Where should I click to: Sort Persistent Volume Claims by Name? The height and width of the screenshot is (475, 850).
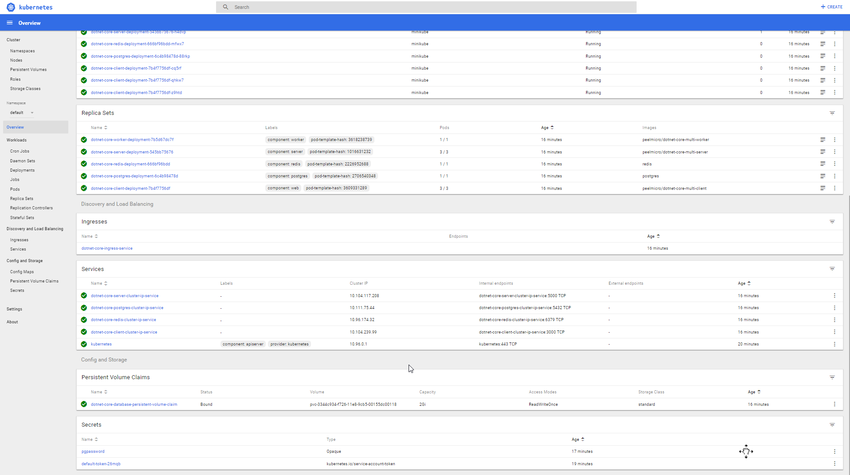[99, 392]
